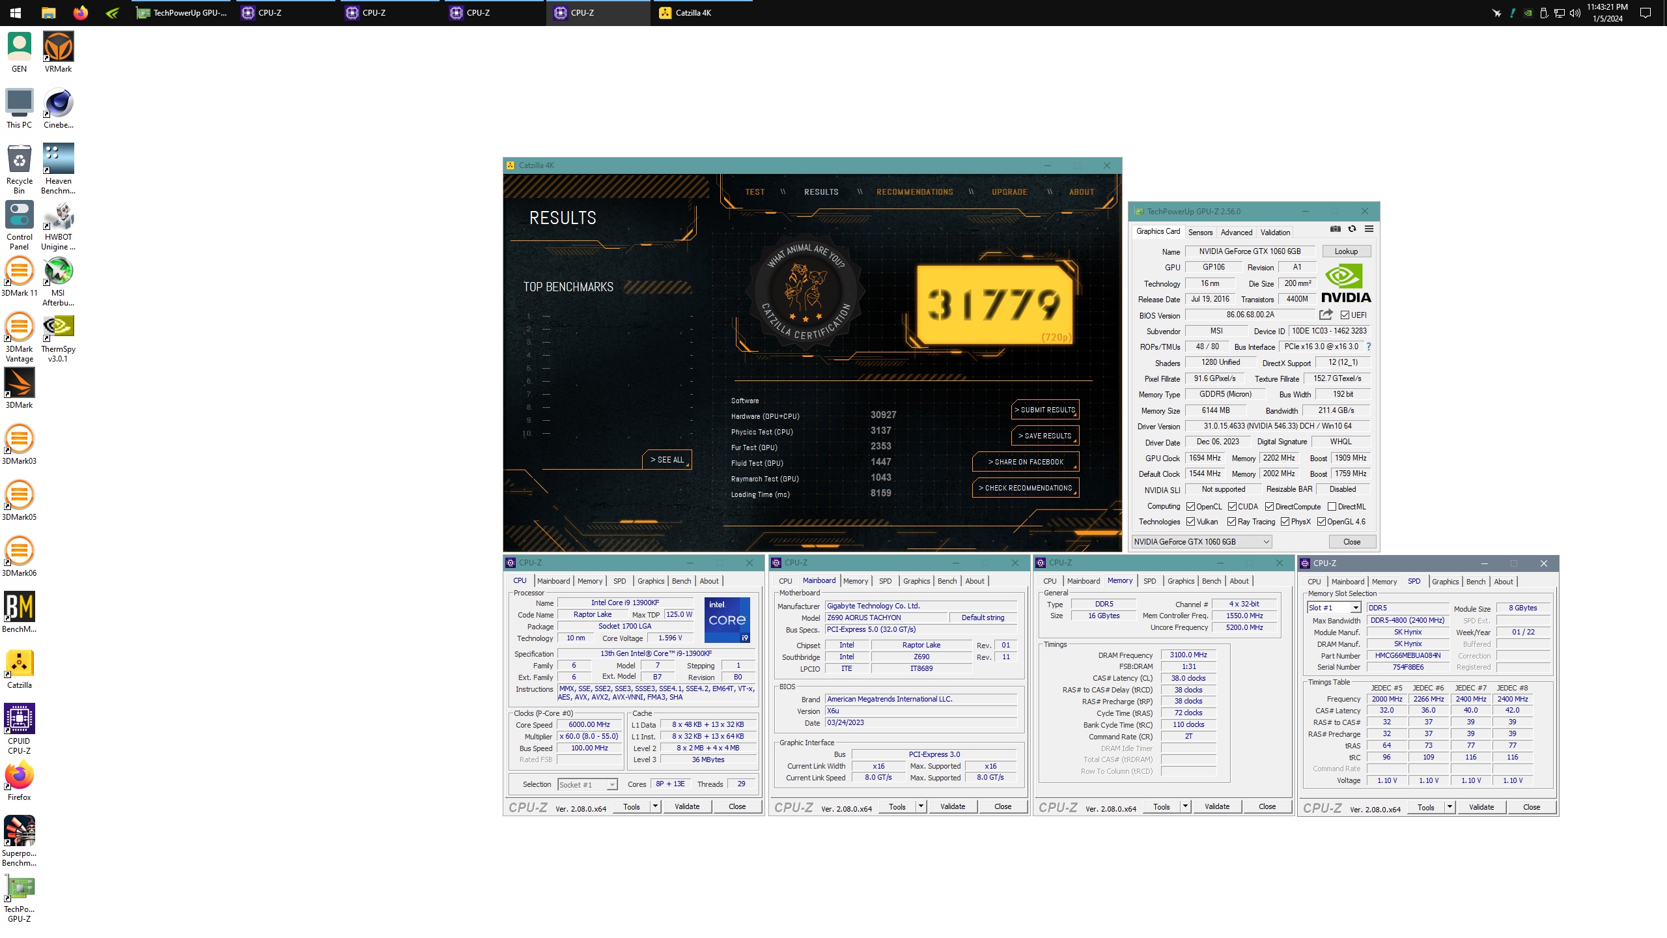
Task: Expand Tools dropdown arrow in CPU tab window
Action: tap(655, 806)
